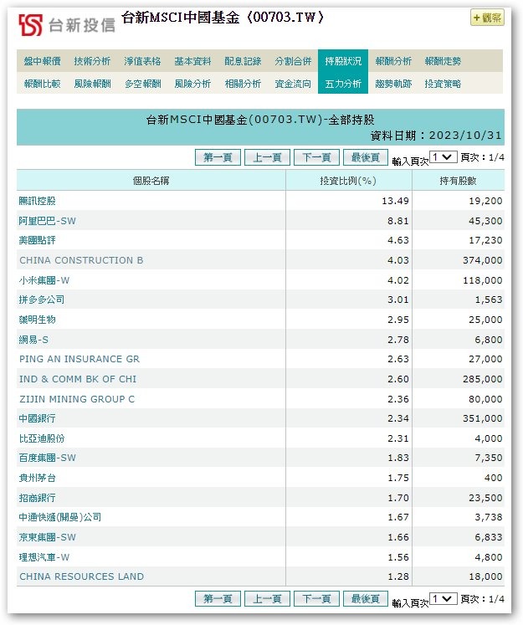Click the 持有股數 column header
This screenshot has width=523, height=625.
458,181
